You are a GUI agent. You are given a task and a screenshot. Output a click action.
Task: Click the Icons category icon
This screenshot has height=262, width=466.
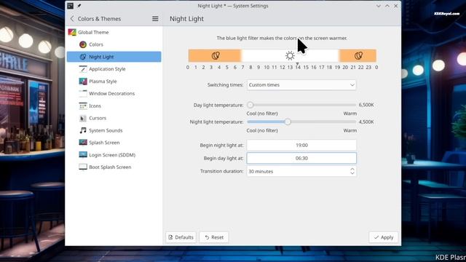pyautogui.click(x=83, y=106)
